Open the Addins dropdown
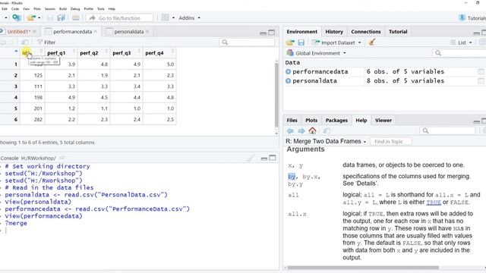This screenshot has width=486, height=273. 189,18
